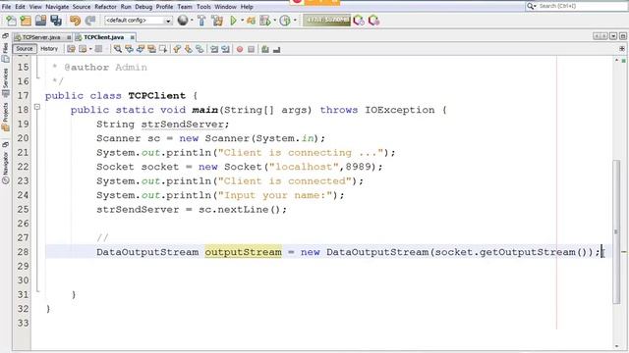Click the Debug Project icon
629x353 pixels.
pyautogui.click(x=252, y=21)
